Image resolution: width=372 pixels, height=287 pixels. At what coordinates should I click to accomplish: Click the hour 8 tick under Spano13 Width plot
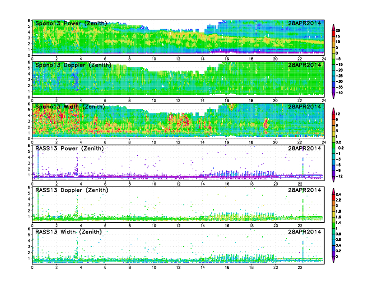[130, 142]
